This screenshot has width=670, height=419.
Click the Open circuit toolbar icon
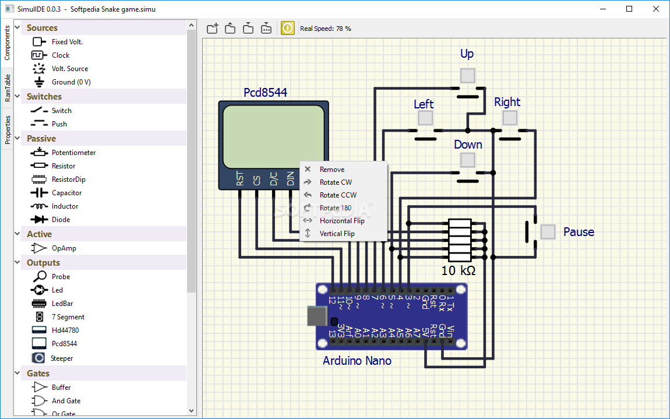pyautogui.click(x=230, y=28)
